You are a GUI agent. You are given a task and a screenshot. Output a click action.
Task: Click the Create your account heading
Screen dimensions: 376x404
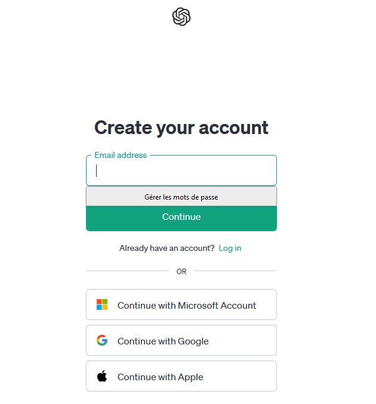(x=181, y=128)
